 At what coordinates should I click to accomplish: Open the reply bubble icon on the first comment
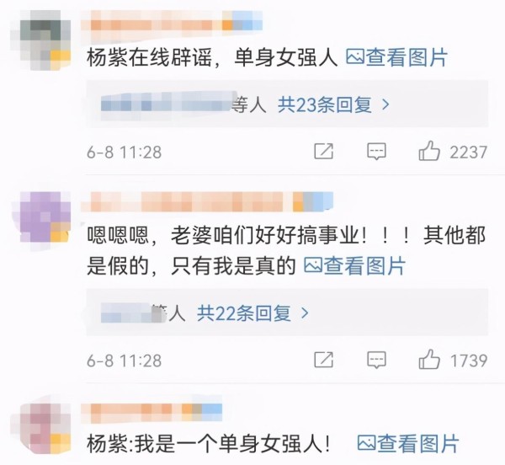tap(376, 152)
